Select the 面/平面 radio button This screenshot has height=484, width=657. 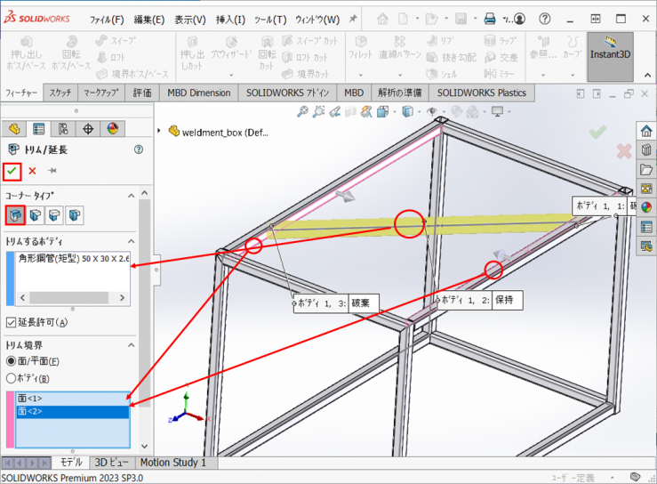click(x=12, y=361)
